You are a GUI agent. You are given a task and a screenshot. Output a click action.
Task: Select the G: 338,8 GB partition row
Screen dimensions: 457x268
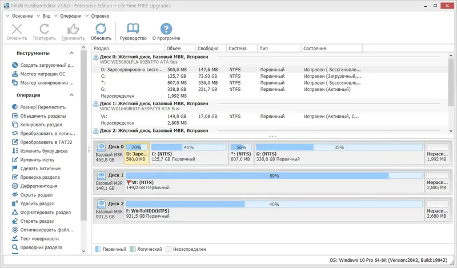pos(270,89)
